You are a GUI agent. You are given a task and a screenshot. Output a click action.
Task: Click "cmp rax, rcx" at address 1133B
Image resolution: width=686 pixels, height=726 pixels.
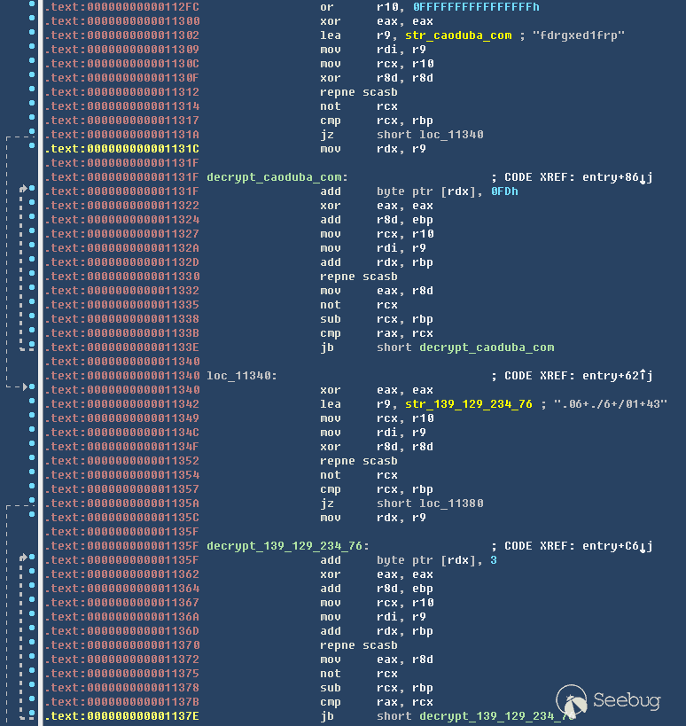[377, 333]
